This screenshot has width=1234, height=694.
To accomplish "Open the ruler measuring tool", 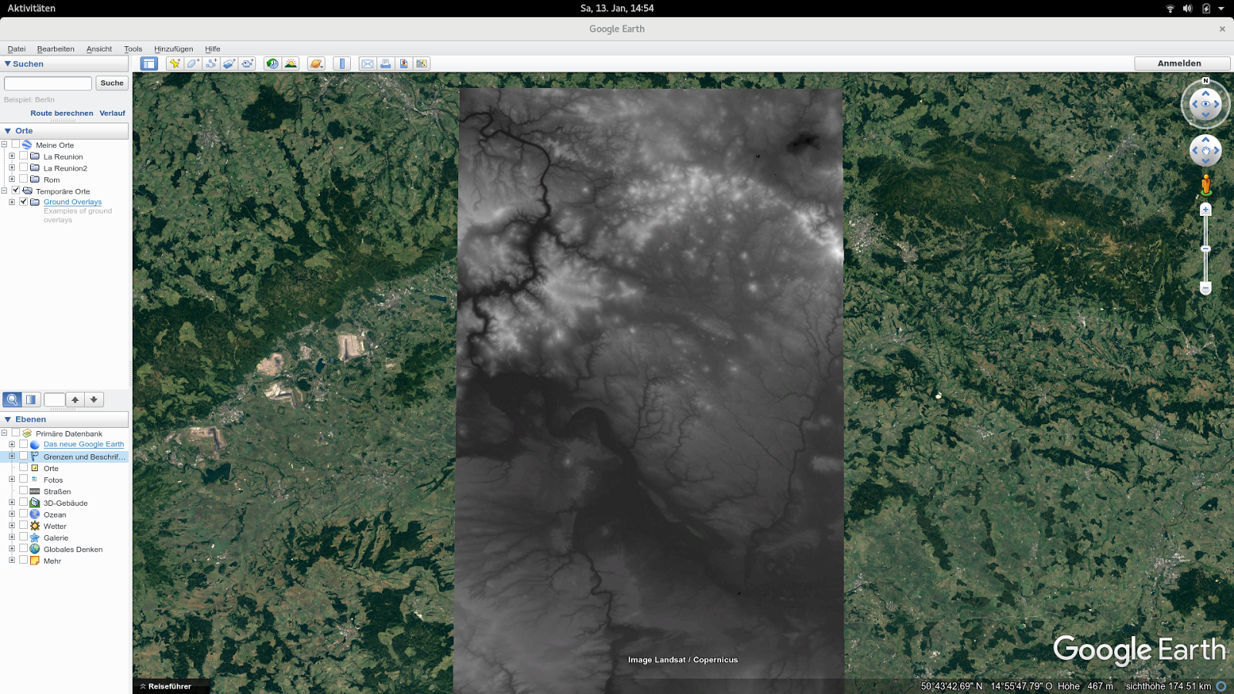I will 342,63.
